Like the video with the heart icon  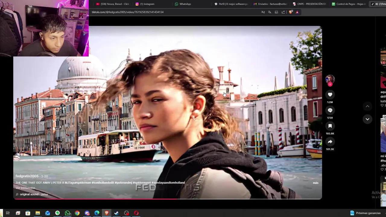[330, 95]
